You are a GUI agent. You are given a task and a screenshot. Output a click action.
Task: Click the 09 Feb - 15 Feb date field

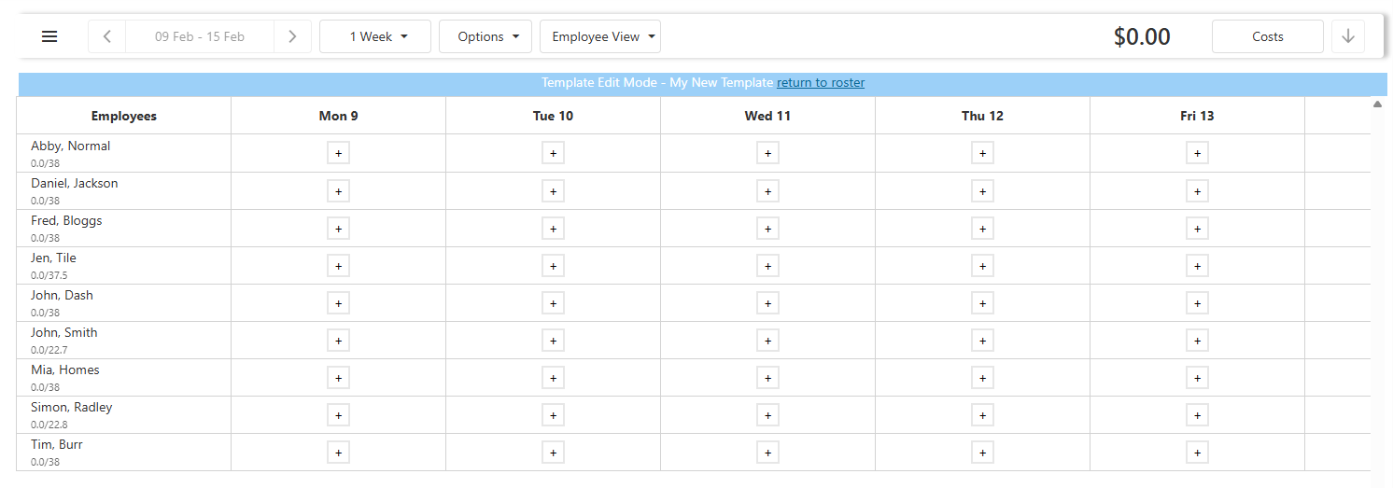pyautogui.click(x=200, y=36)
